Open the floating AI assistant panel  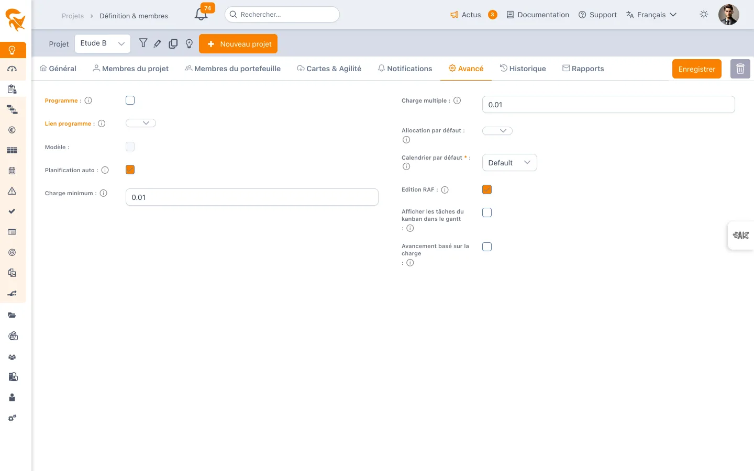740,235
